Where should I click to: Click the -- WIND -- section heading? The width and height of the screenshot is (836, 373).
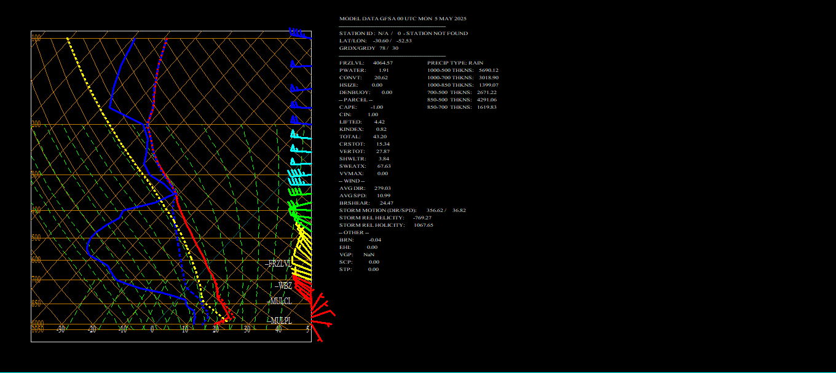point(352,181)
